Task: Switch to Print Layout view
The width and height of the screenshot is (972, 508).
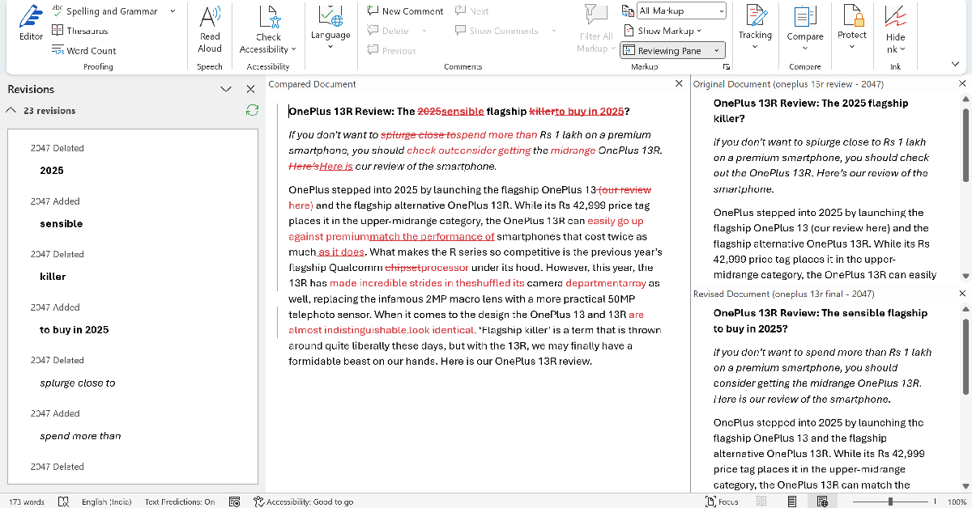Action: pyautogui.click(x=792, y=502)
